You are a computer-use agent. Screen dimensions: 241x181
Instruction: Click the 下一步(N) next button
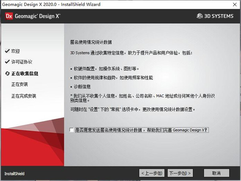(x=180, y=173)
